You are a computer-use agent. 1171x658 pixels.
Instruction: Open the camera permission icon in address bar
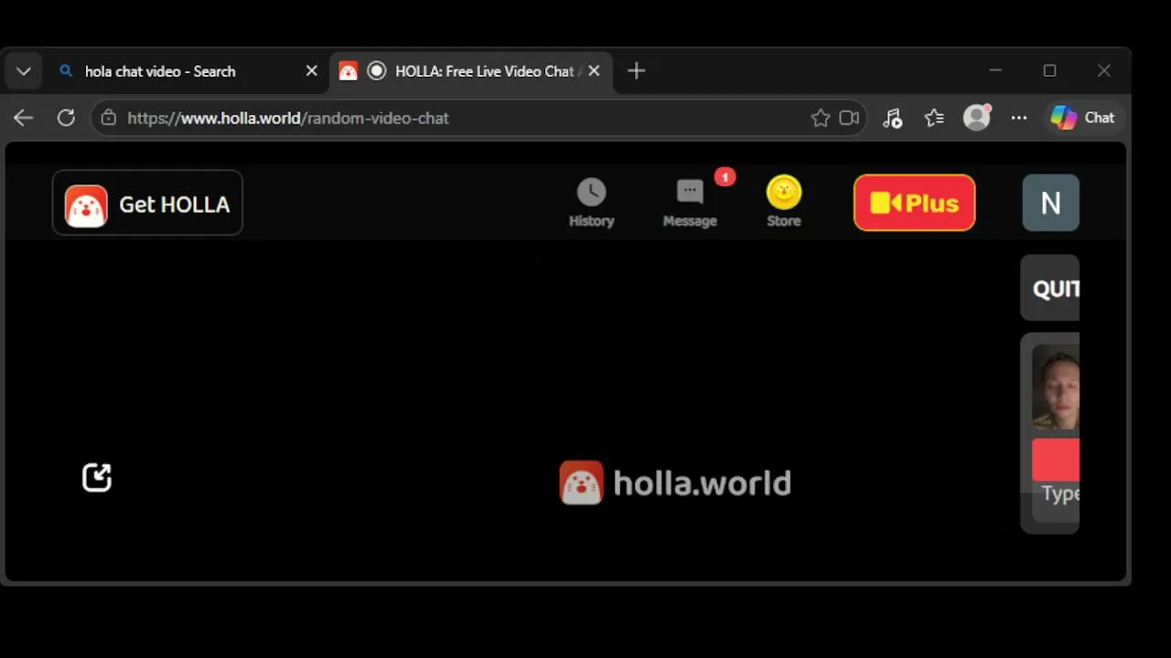[849, 118]
